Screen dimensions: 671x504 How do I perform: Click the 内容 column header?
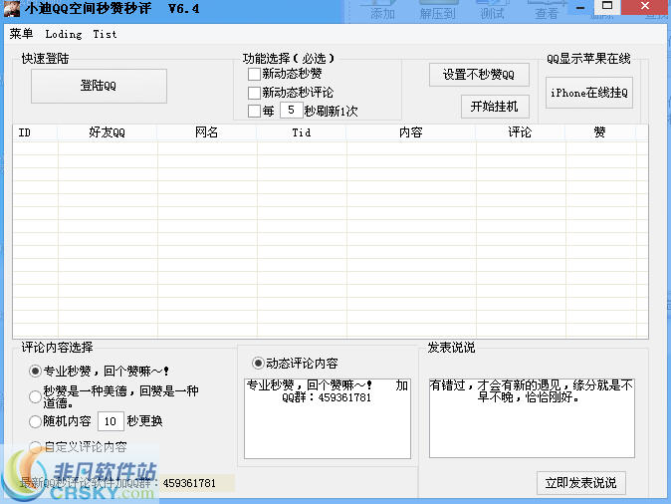[411, 132]
